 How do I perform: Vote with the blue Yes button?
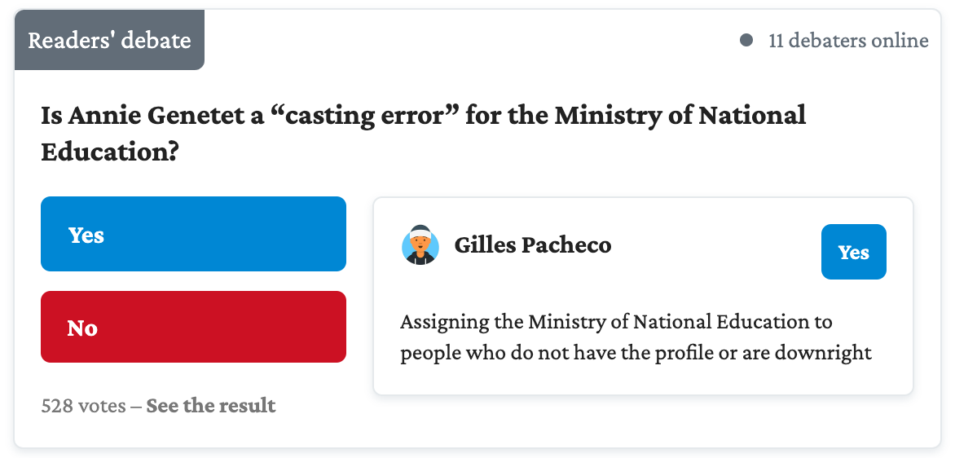tap(193, 234)
